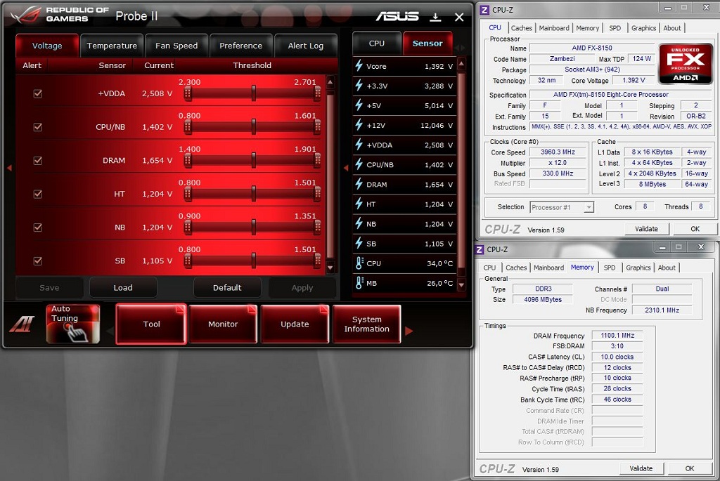The width and height of the screenshot is (720, 481).
Task: Click the Default button in Probe II
Action: click(227, 287)
